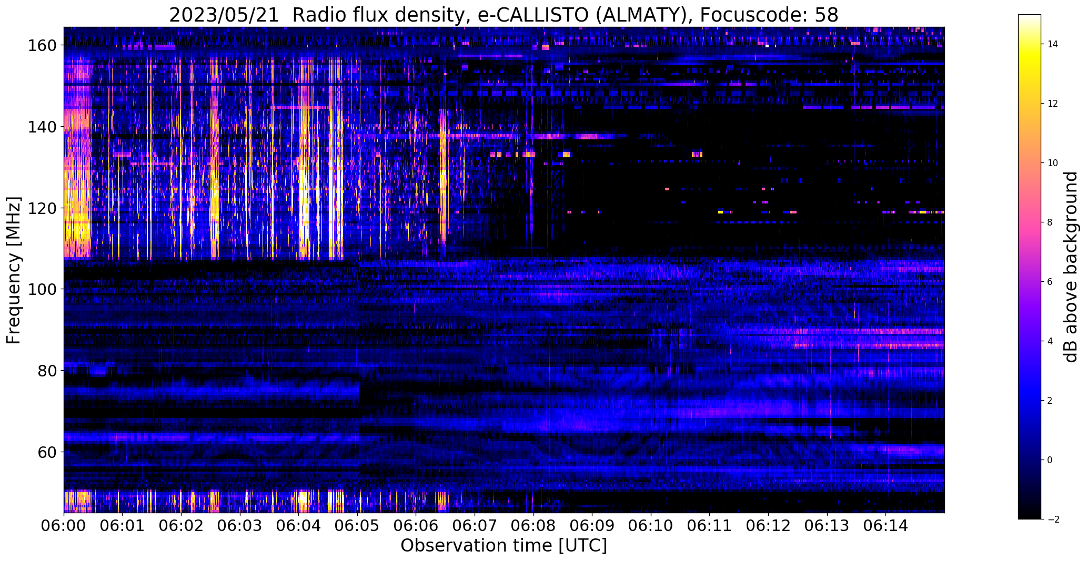Image resolution: width=1087 pixels, height=561 pixels.
Task: Click the 06:04 time tick label
Action: coord(299,526)
